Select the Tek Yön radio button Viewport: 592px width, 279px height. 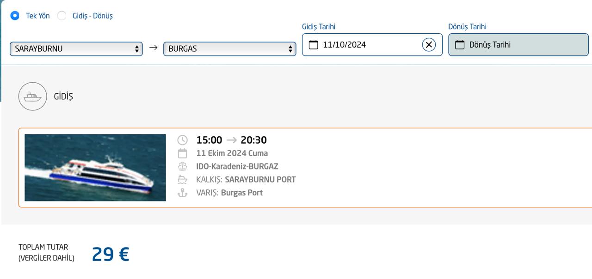point(15,16)
